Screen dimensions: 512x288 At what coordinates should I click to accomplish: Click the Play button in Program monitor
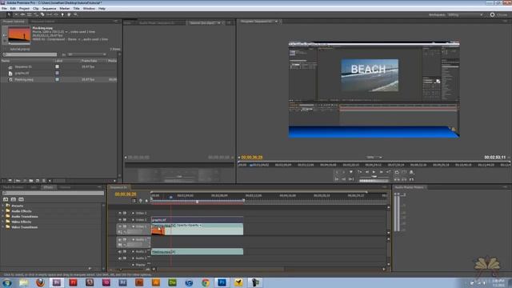pyautogui.click(x=374, y=172)
